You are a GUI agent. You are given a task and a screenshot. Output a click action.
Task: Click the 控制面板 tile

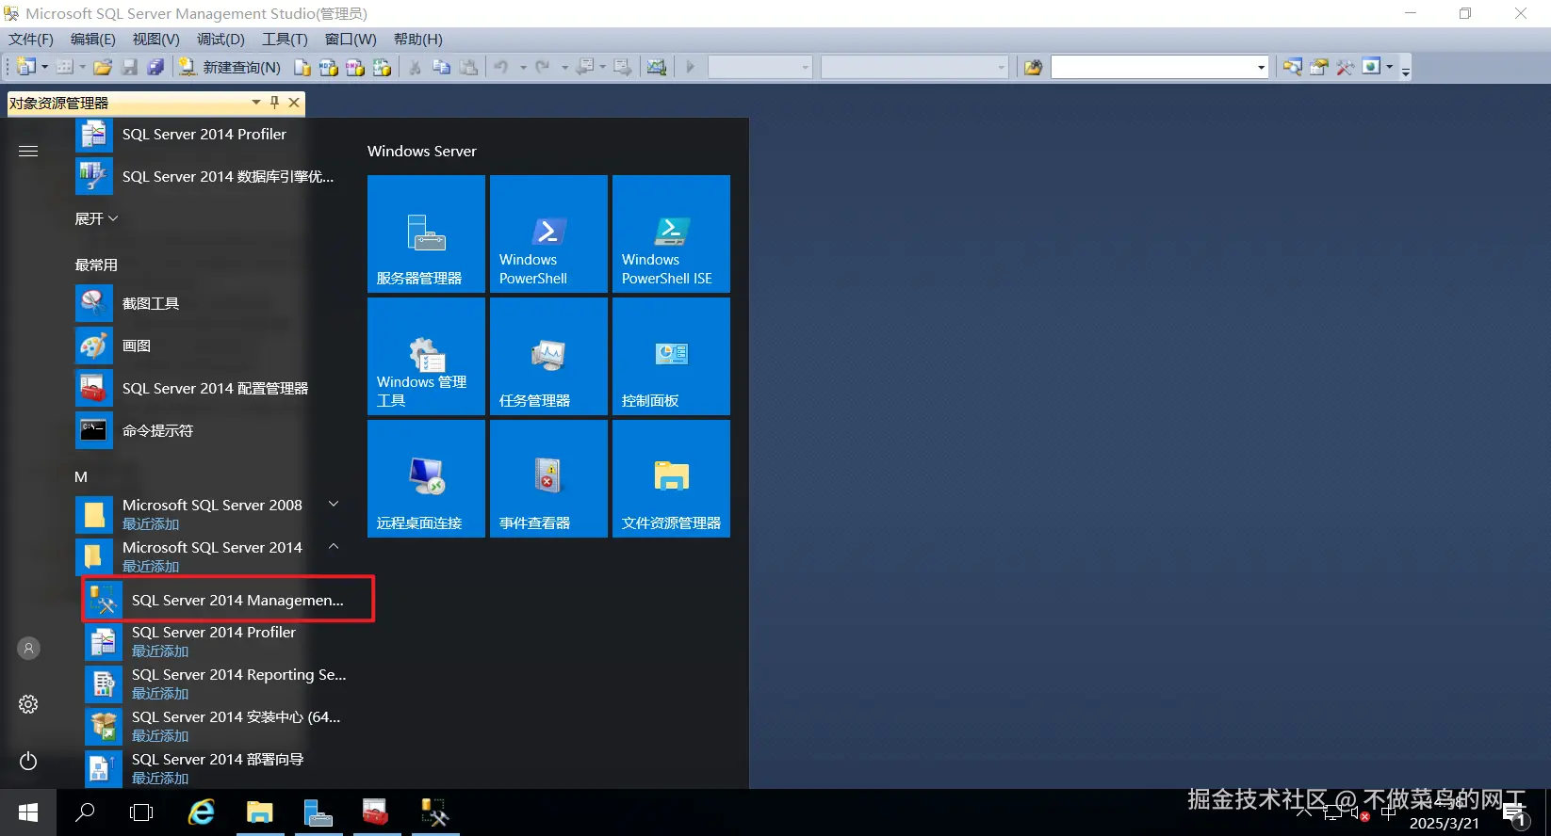pyautogui.click(x=671, y=356)
